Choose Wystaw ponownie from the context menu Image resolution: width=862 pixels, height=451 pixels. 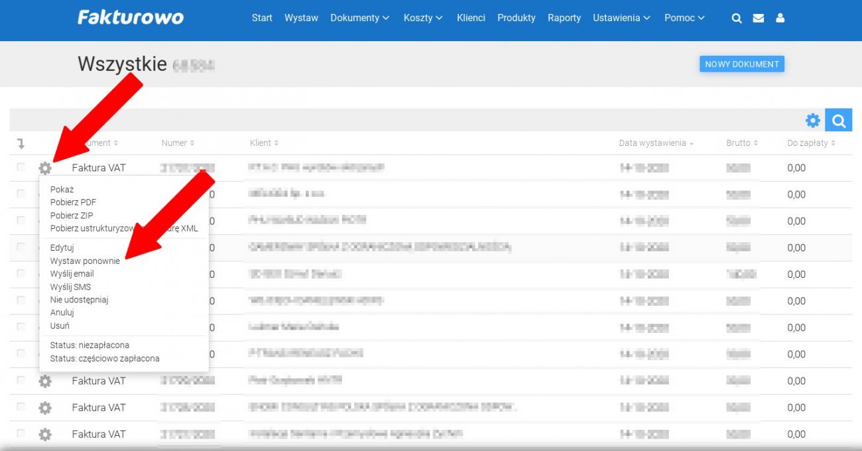point(85,261)
